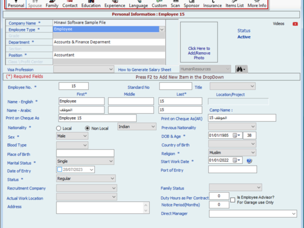Screen dimensions: 304x228
Task: Click help icon beside Start Work Date
Action: [x=249, y=161]
